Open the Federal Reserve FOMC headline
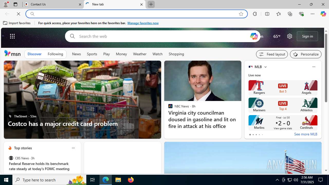329x185 pixels. click(x=39, y=166)
